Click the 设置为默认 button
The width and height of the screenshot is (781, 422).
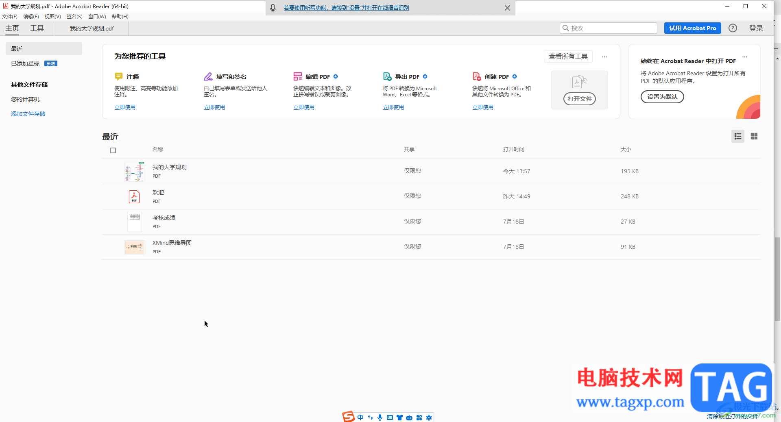tap(662, 97)
